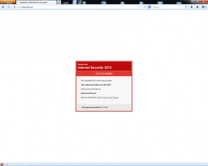Expand the Adblock Plus dropdown arrow
This screenshot has height=166, width=208.
4,164
